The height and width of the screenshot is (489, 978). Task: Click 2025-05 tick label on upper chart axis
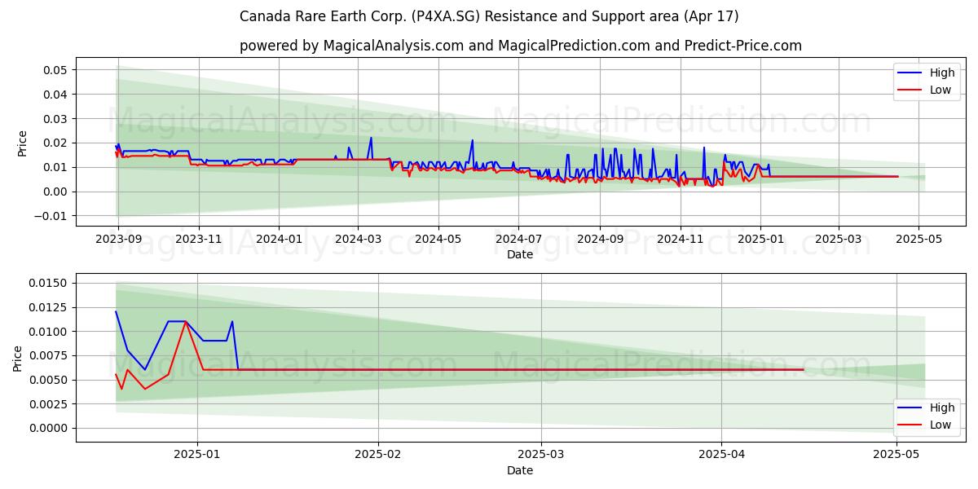coord(919,239)
